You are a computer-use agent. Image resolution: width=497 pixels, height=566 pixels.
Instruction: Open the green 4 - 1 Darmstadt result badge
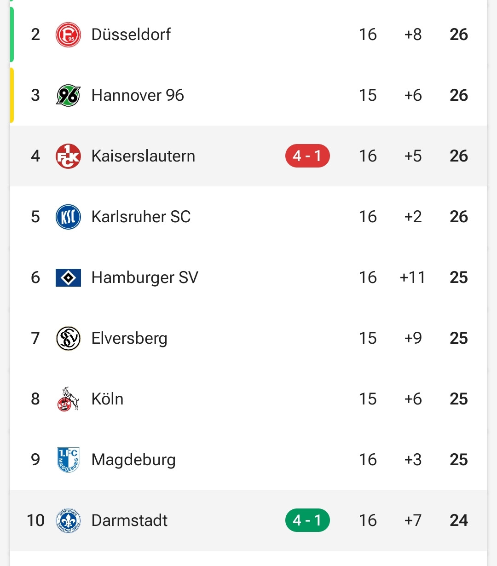(307, 520)
